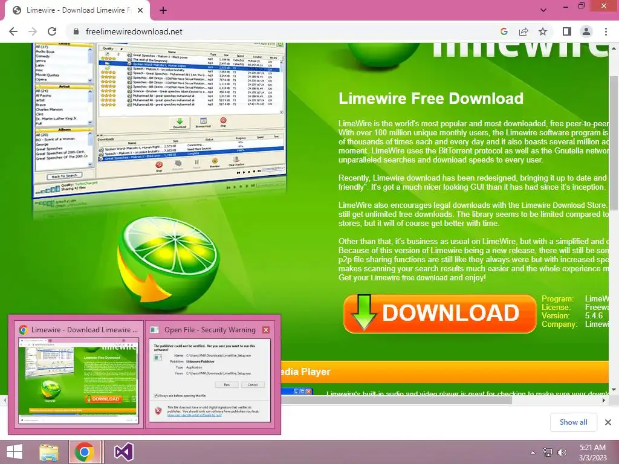The height and width of the screenshot is (464, 619).
Task: Click Show all downloads button
Action: tap(573, 422)
